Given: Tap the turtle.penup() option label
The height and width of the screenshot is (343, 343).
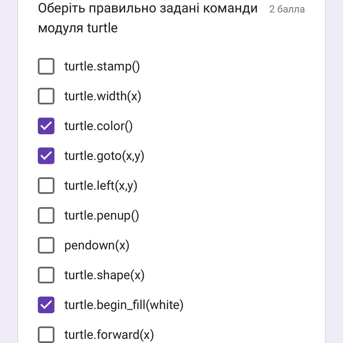Looking at the screenshot, I should [x=102, y=215].
